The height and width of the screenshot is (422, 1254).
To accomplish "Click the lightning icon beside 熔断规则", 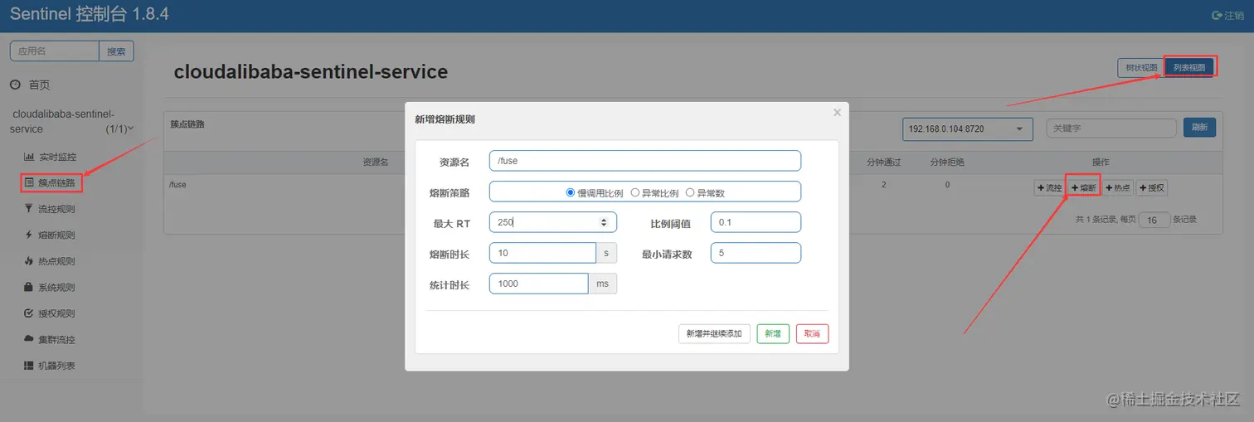I will point(29,235).
